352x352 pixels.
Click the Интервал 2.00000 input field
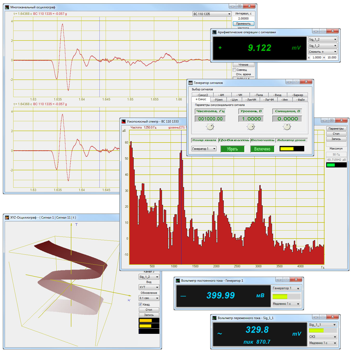click(243, 18)
